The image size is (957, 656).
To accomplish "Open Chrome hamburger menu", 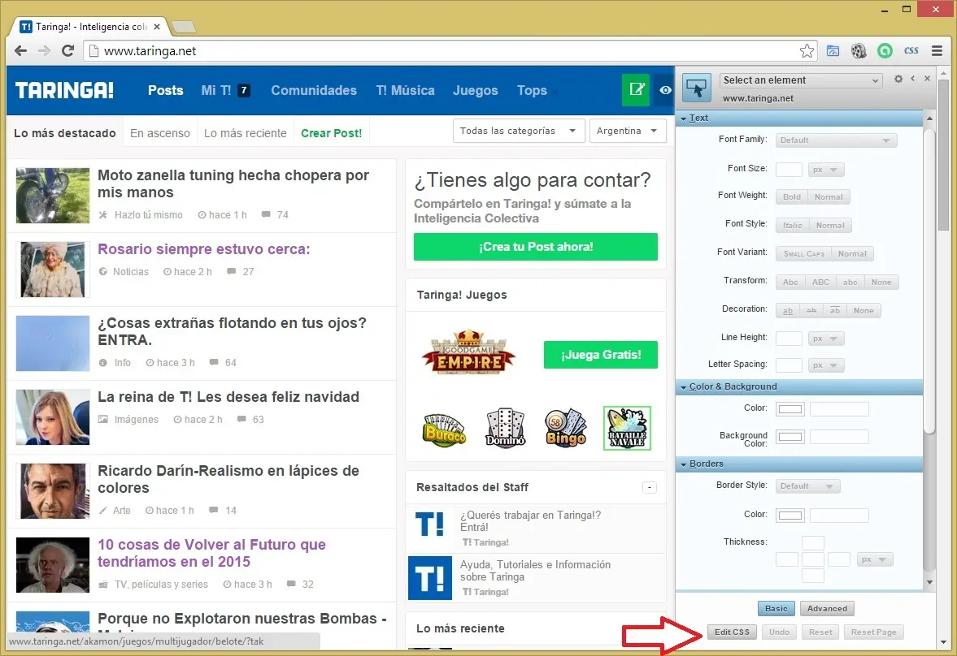I will (937, 51).
